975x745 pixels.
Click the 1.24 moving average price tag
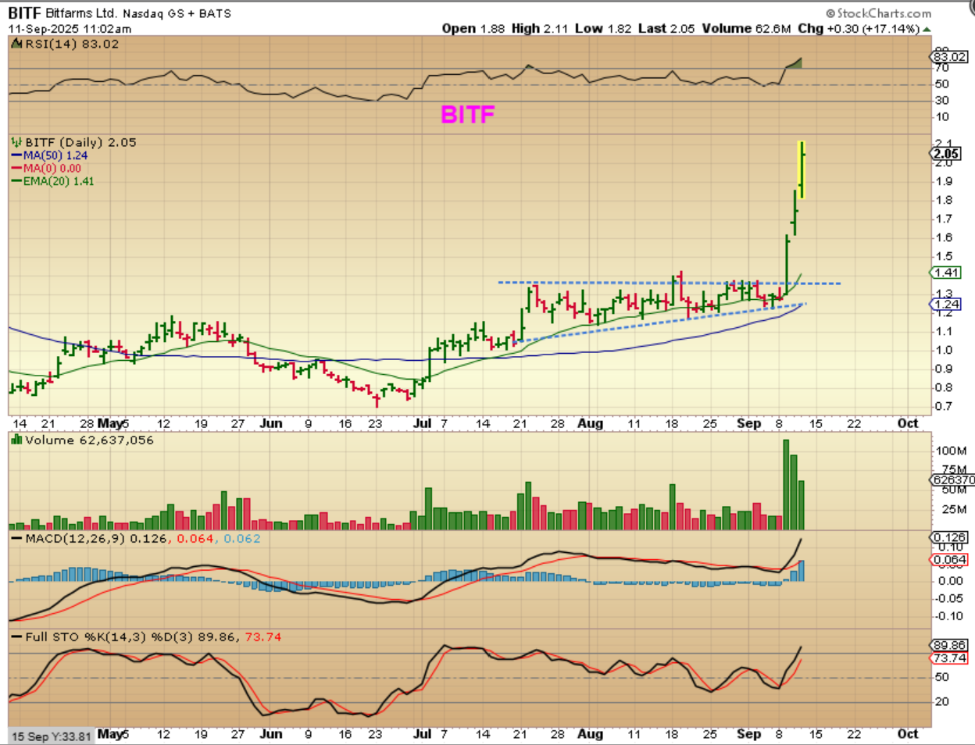pyautogui.click(x=946, y=304)
